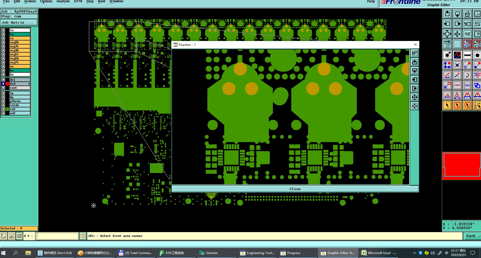Click the previous view (undo zoom) icon
The height and width of the screenshot is (258, 481).
tap(467, 24)
